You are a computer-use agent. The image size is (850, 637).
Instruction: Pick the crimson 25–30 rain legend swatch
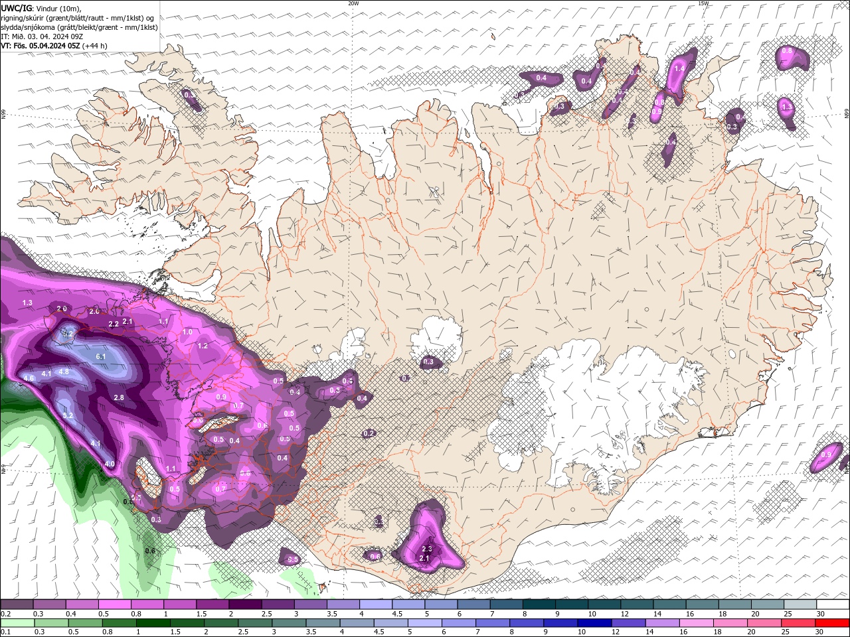(799, 623)
